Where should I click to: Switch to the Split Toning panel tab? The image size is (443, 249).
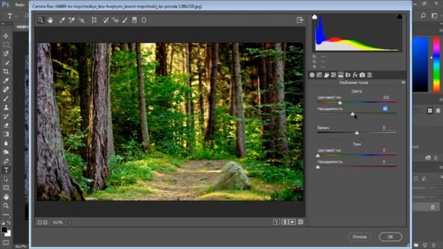click(341, 75)
